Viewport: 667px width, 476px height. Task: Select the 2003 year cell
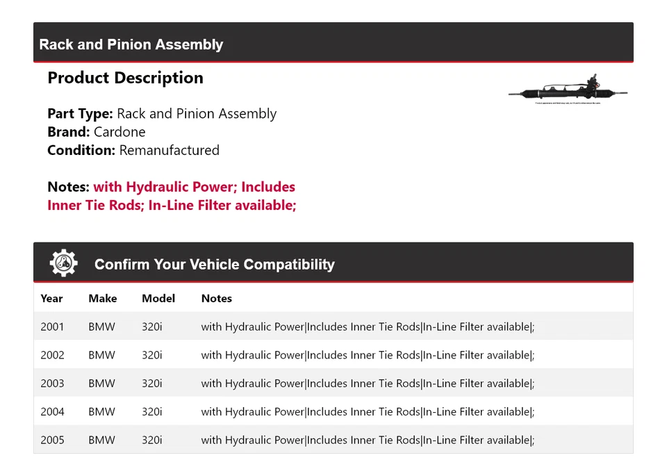pyautogui.click(x=52, y=384)
